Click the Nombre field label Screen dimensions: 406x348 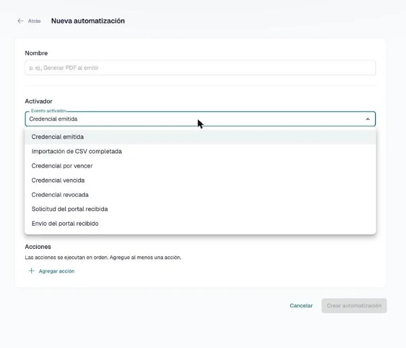[36, 53]
